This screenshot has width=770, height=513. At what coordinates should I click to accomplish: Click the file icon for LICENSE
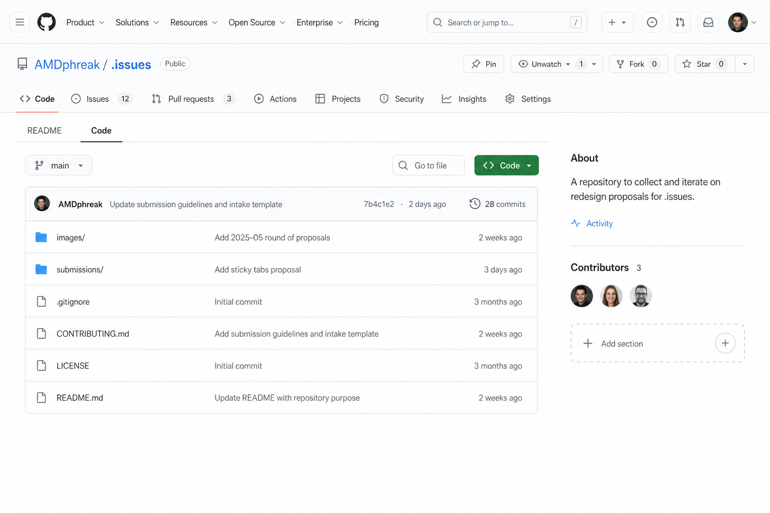pos(42,365)
